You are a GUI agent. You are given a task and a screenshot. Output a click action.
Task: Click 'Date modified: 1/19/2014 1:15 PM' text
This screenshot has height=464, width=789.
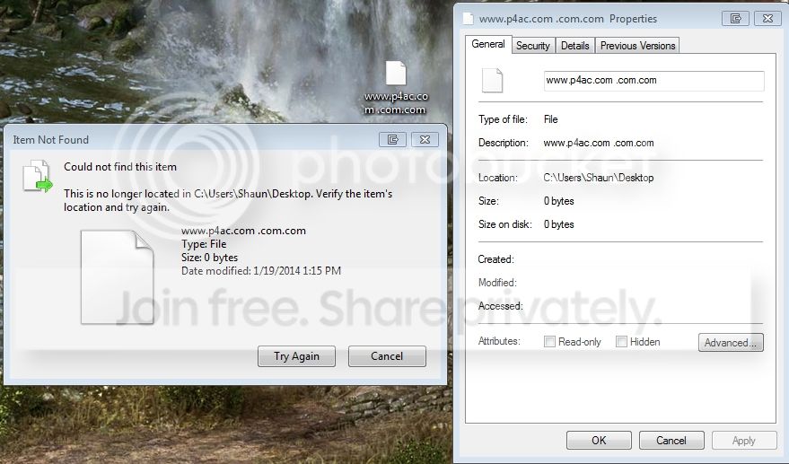261,271
